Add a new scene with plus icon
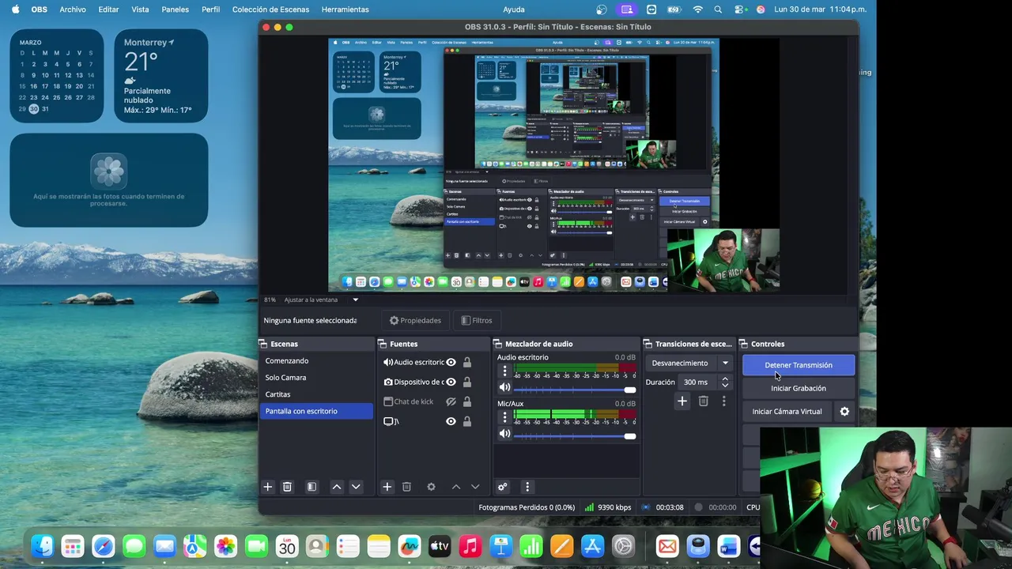1012x569 pixels. tap(267, 487)
